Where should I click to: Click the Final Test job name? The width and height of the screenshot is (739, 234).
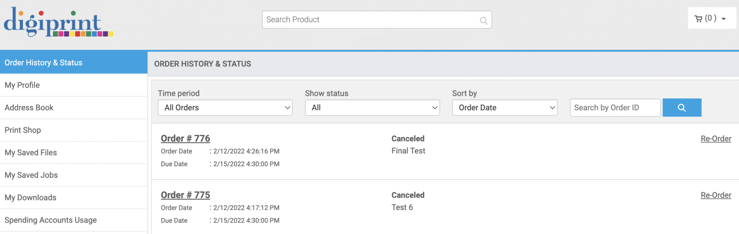[408, 151]
